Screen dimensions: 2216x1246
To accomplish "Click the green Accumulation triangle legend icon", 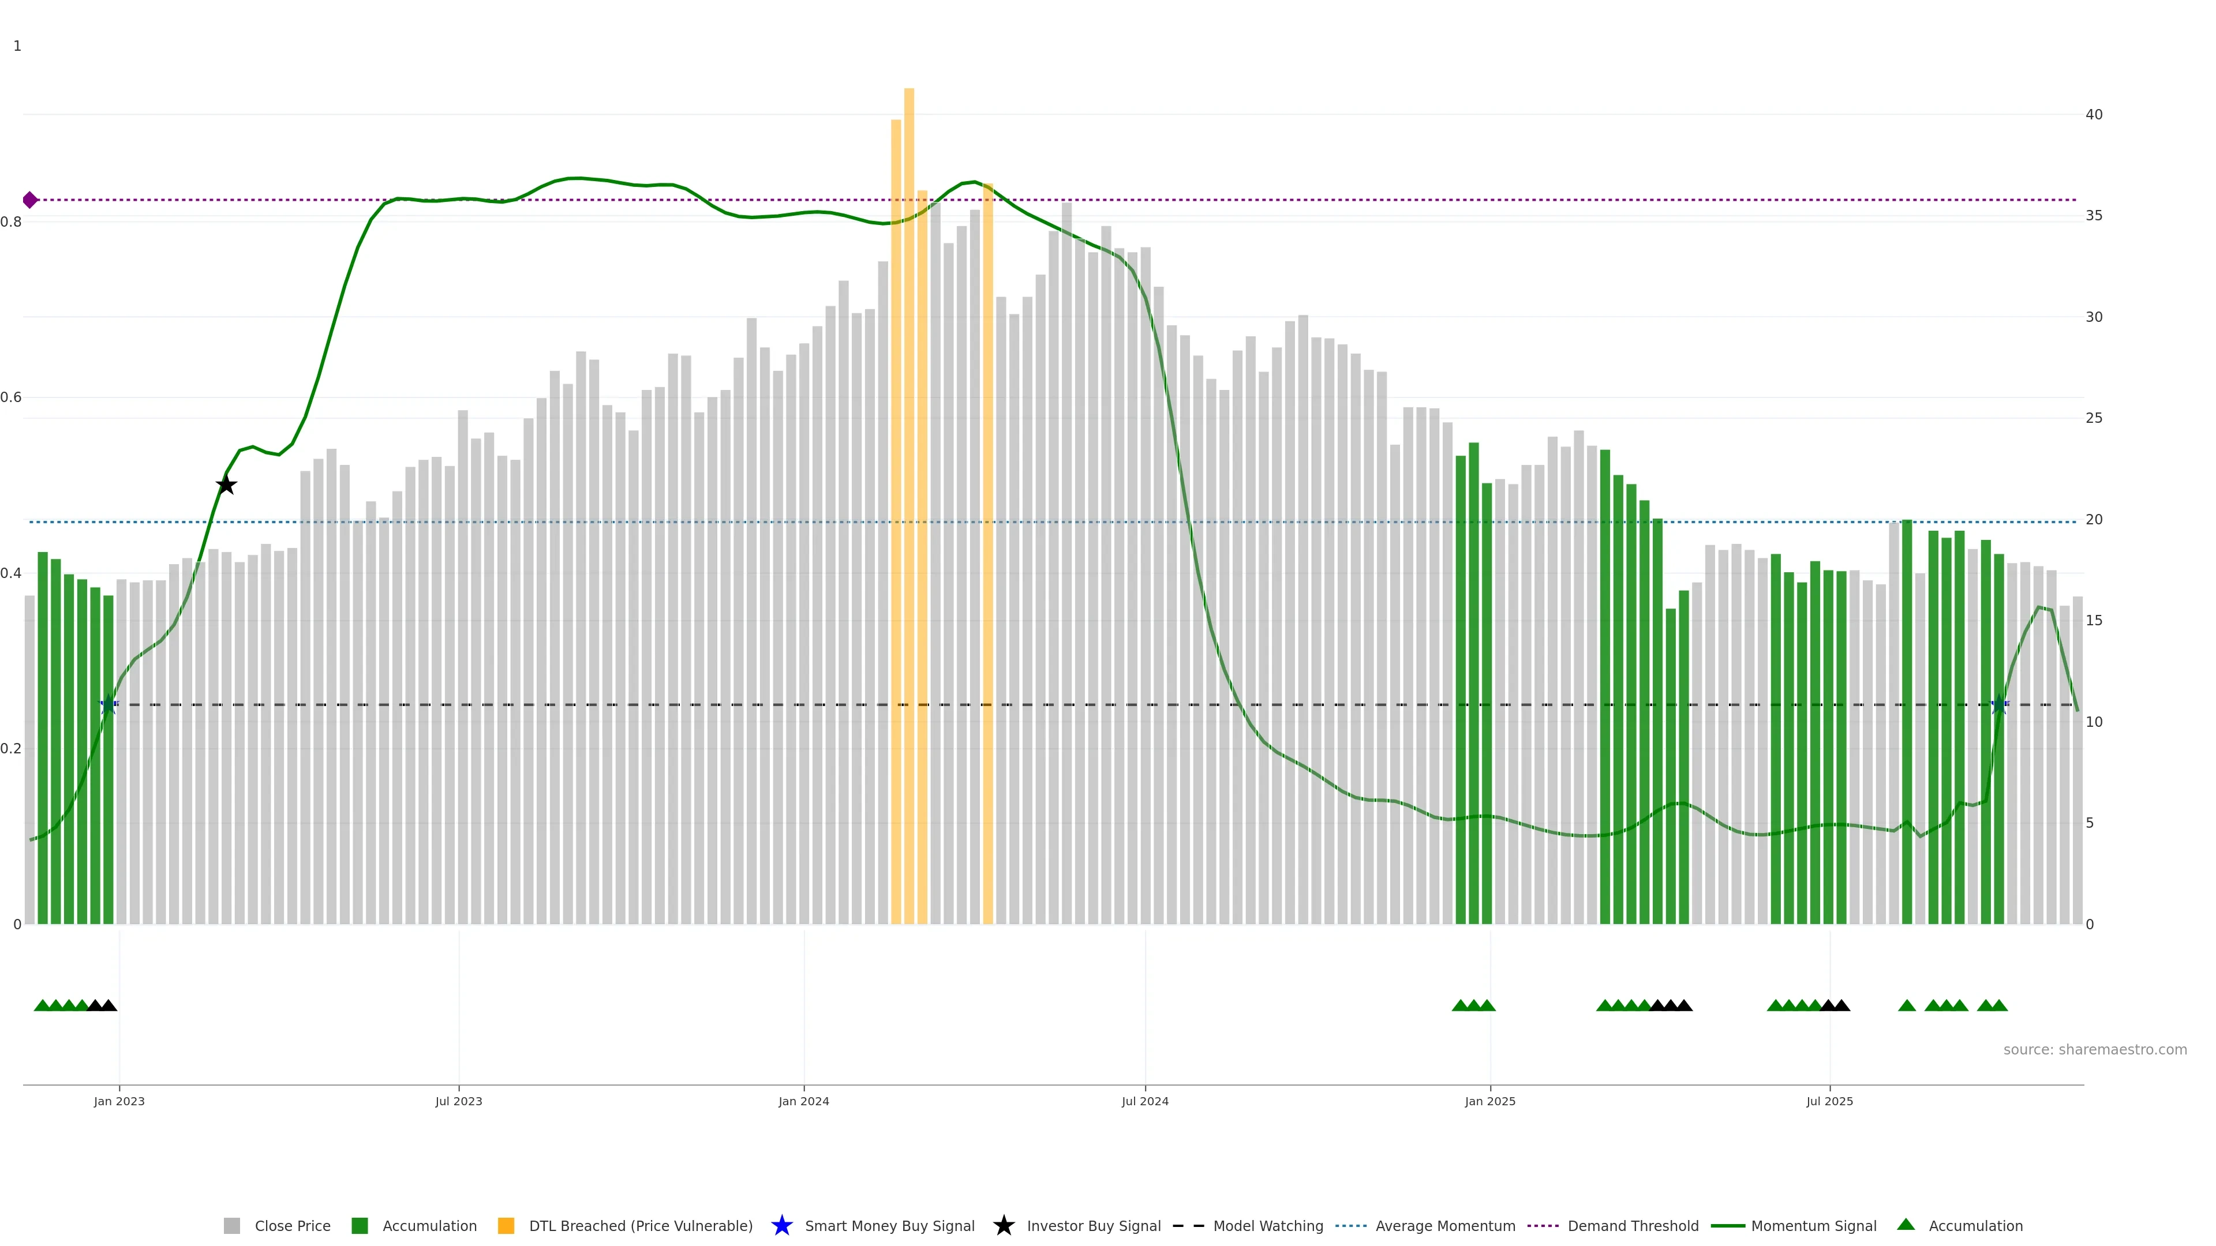I will click(x=1906, y=1225).
